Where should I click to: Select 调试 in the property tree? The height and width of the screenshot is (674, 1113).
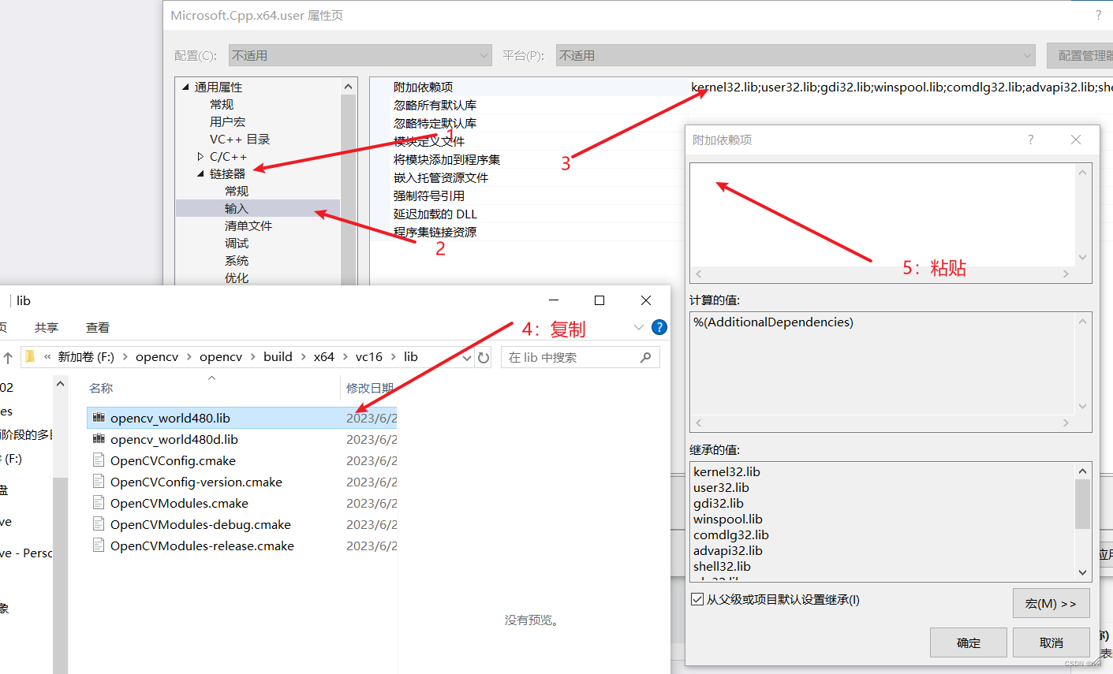click(x=237, y=244)
